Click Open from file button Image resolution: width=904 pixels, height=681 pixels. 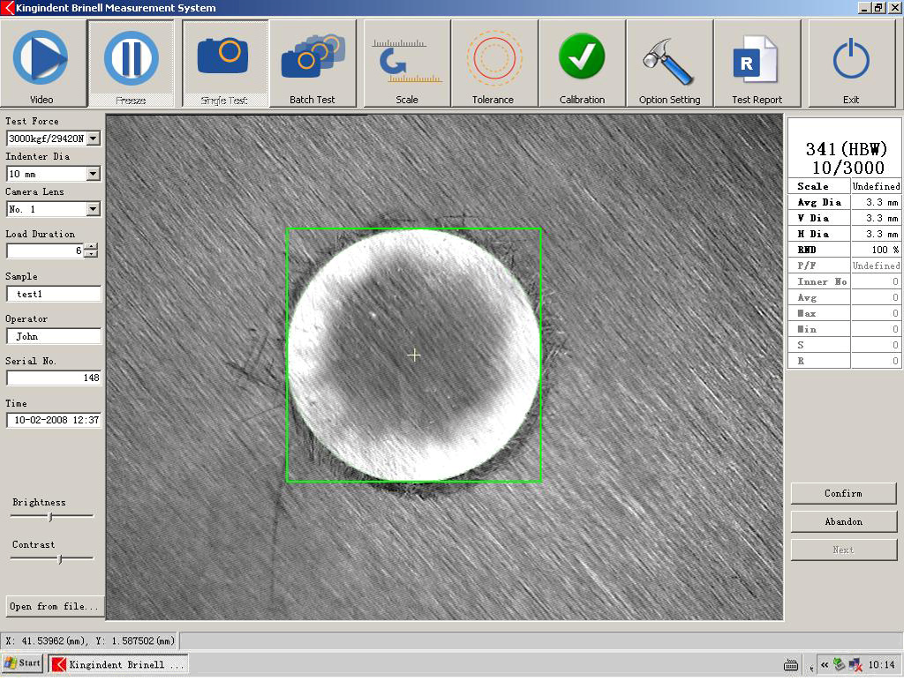(x=54, y=606)
